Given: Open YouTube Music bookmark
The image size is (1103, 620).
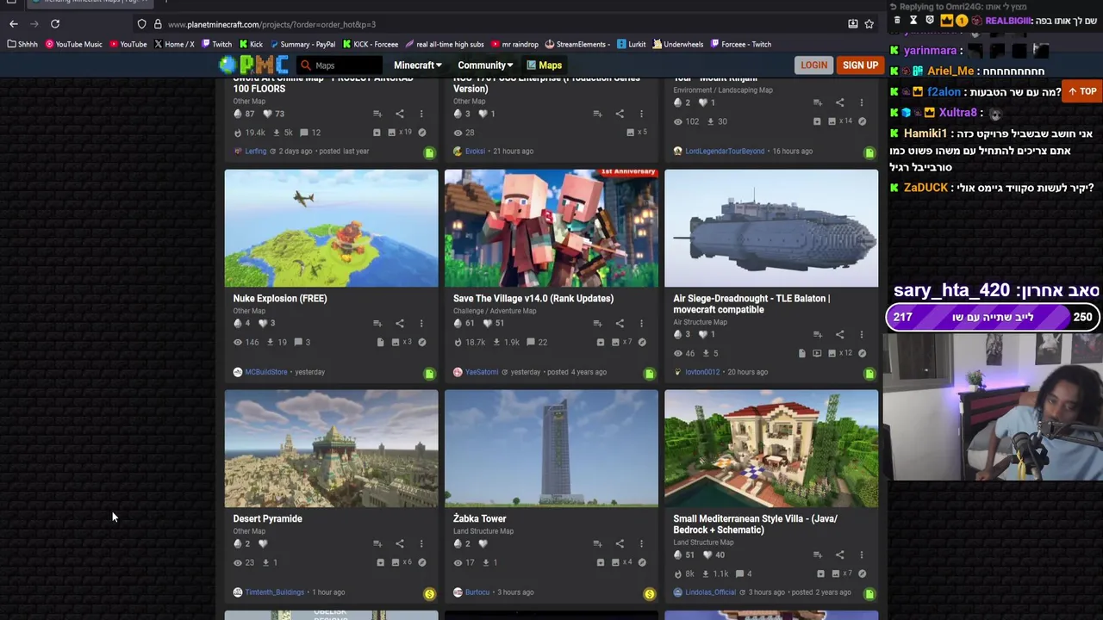Looking at the screenshot, I should pos(73,44).
